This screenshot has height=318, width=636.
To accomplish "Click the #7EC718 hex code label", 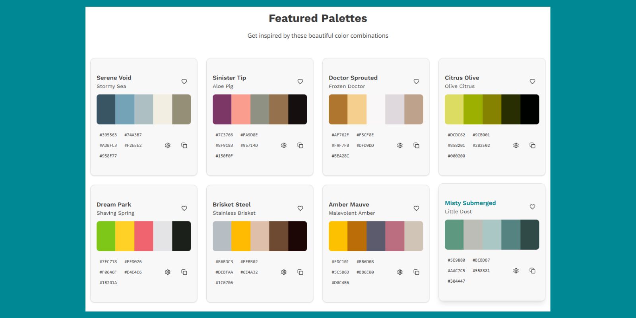I will point(108,262).
